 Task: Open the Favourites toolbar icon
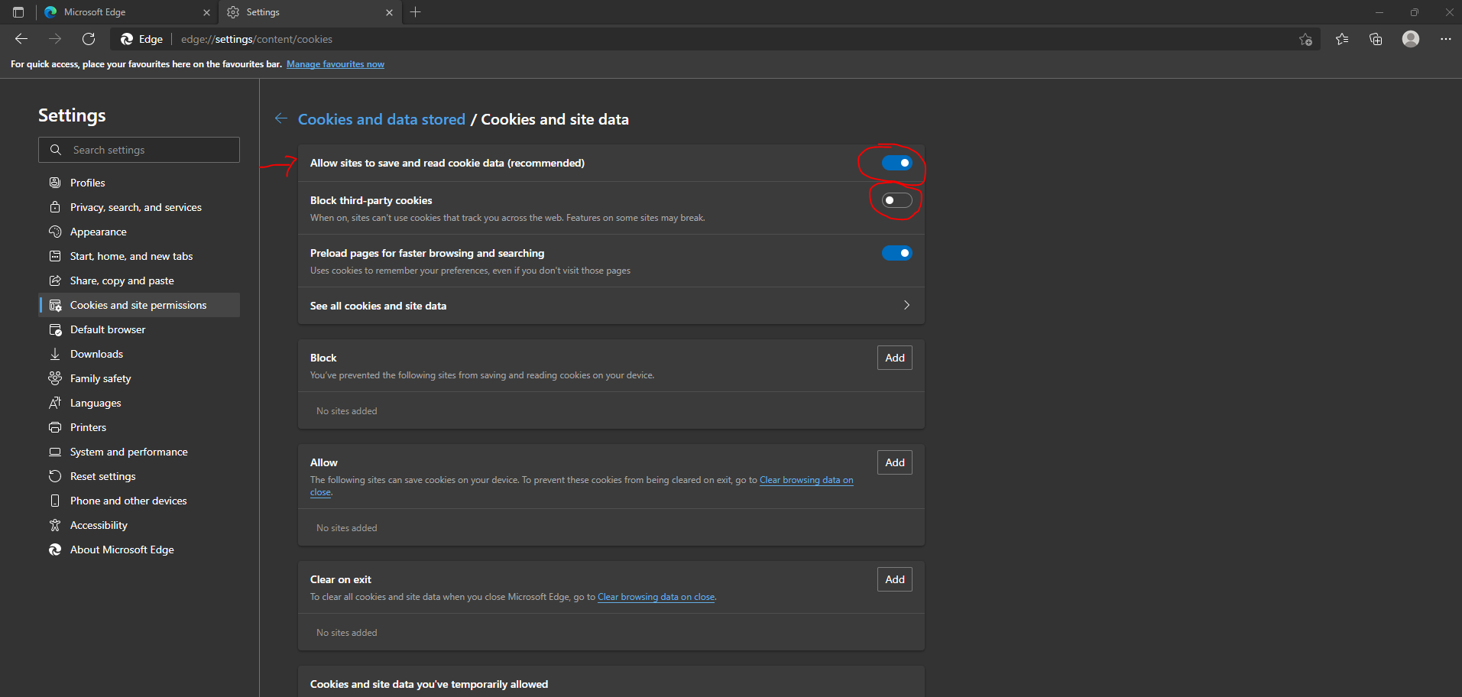(1342, 39)
